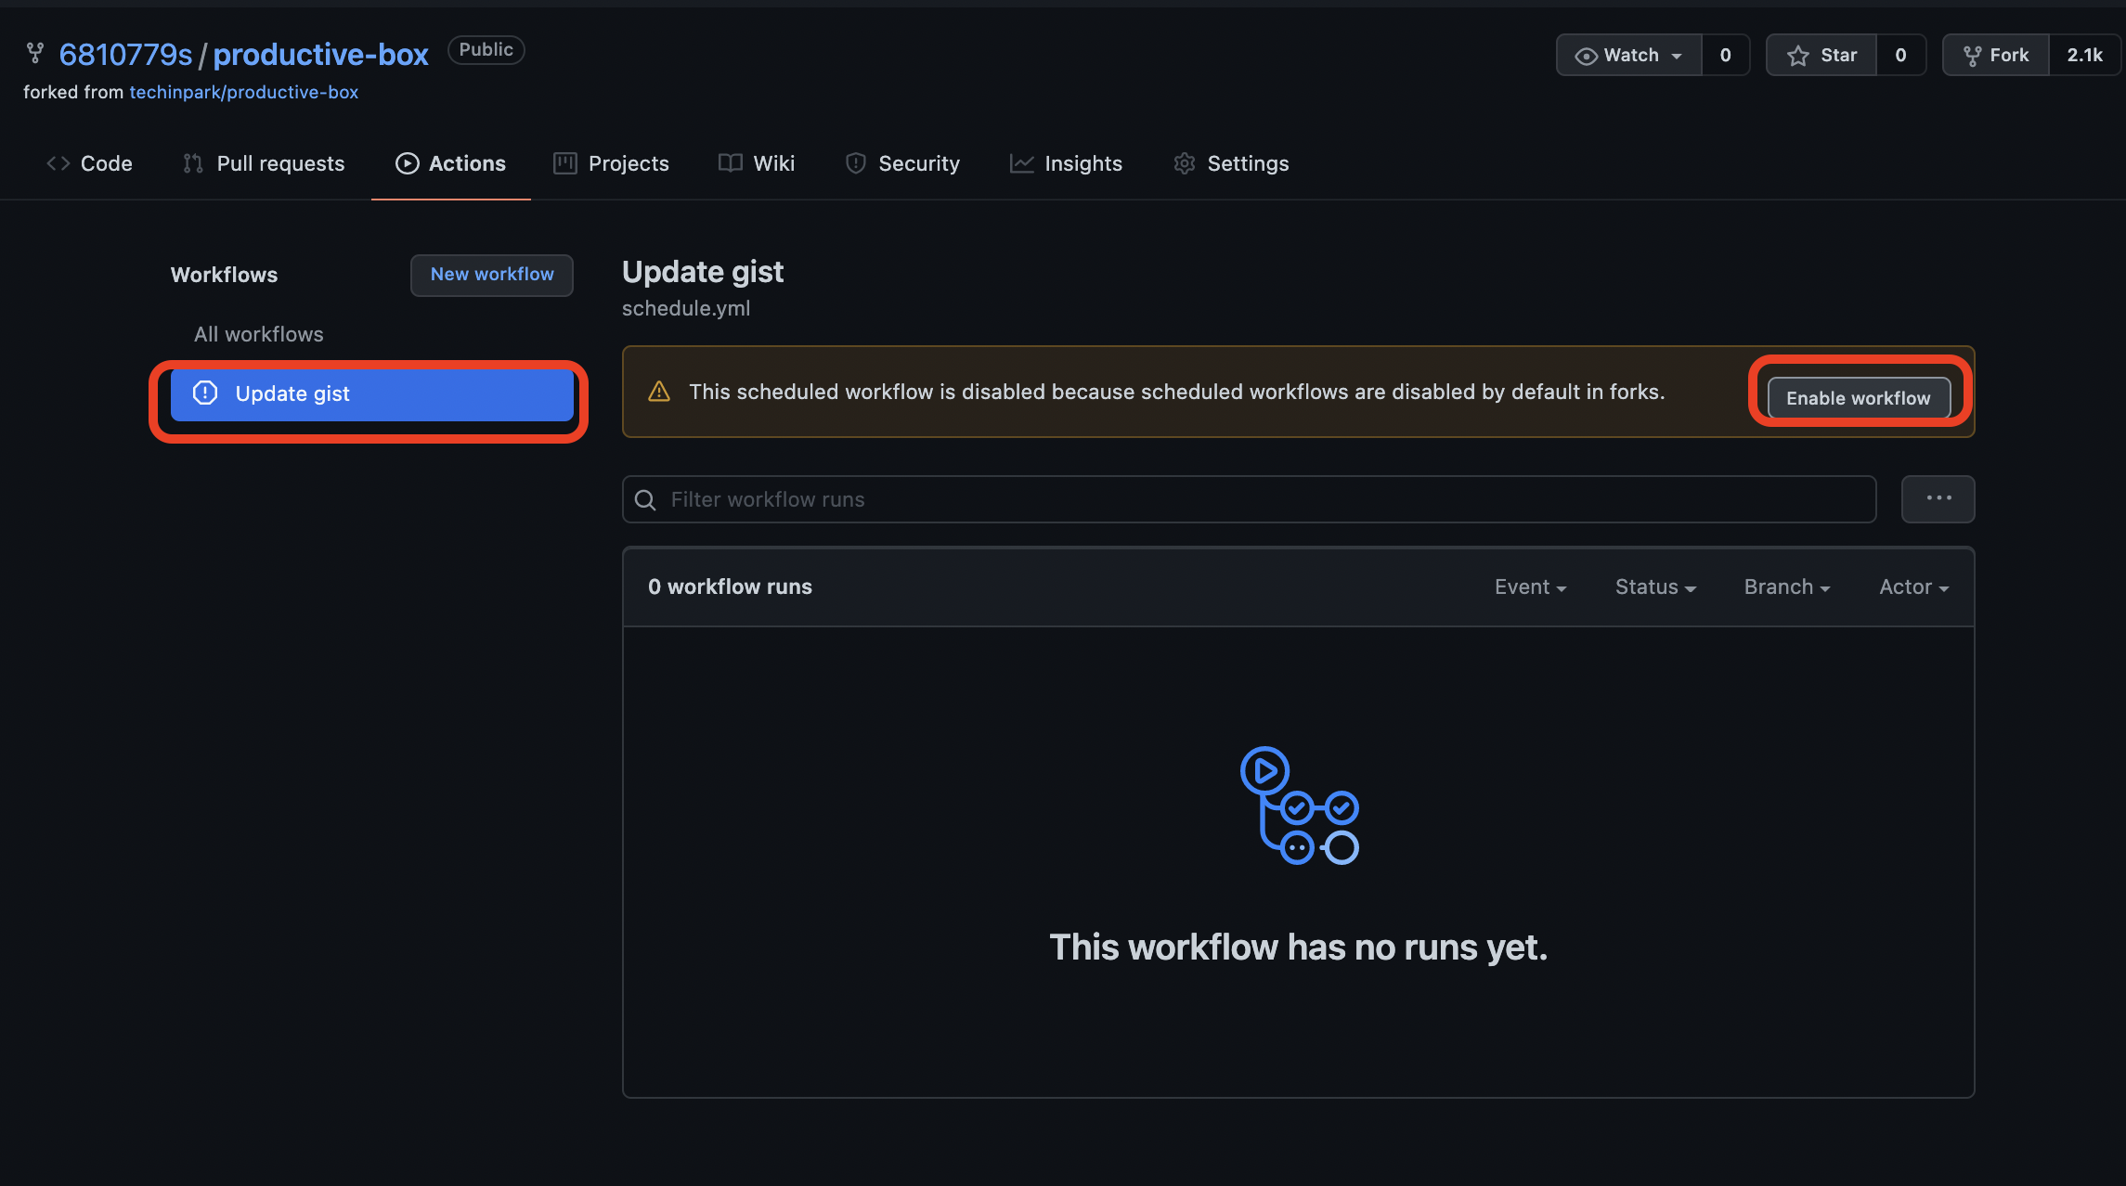Open the techinpark/productive-box link
2126x1186 pixels.
pos(243,92)
